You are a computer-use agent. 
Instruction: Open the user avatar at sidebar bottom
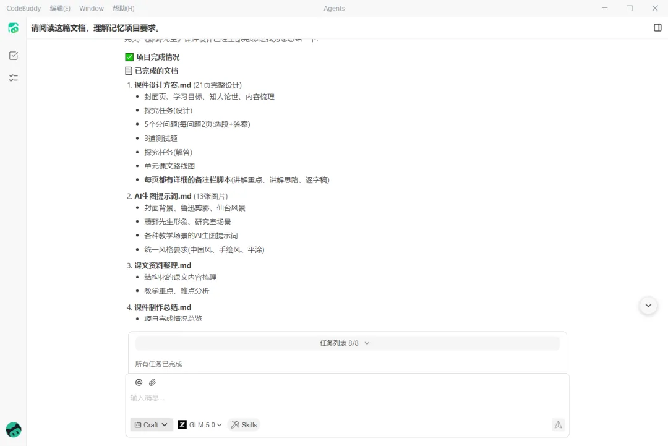(x=14, y=430)
